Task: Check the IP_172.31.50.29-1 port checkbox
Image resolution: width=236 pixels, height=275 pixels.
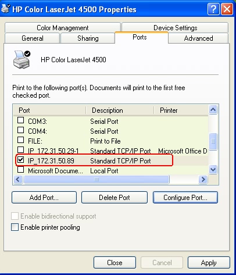Action: coord(20,150)
